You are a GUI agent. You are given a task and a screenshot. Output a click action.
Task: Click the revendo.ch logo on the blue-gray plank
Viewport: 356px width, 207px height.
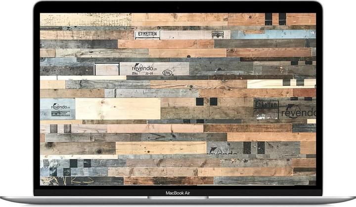click(61, 106)
